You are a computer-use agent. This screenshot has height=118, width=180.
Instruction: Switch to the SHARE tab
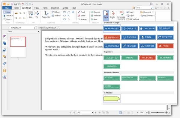[65, 8]
